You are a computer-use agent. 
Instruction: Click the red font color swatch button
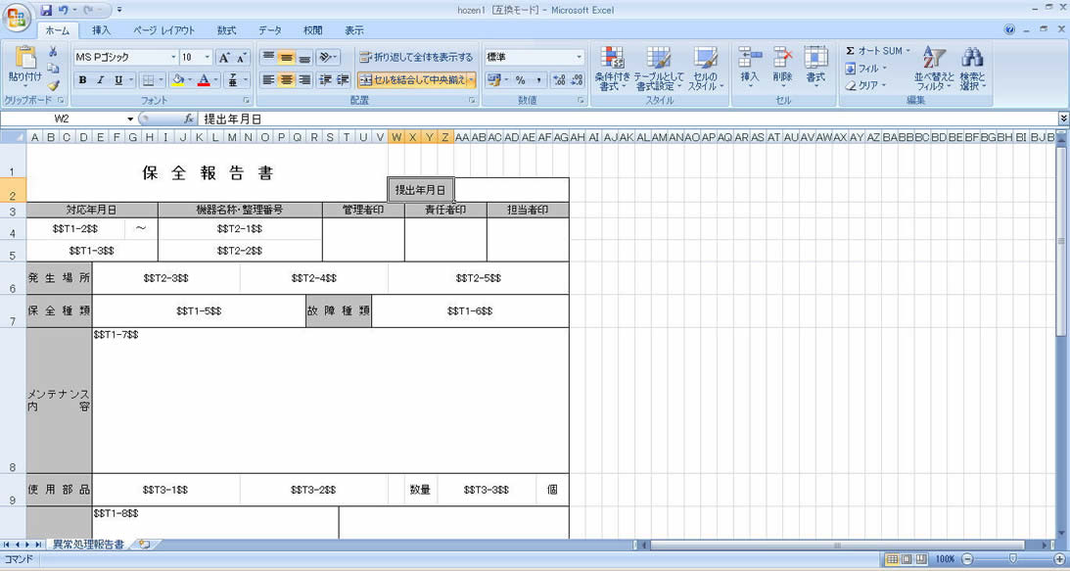point(203,80)
